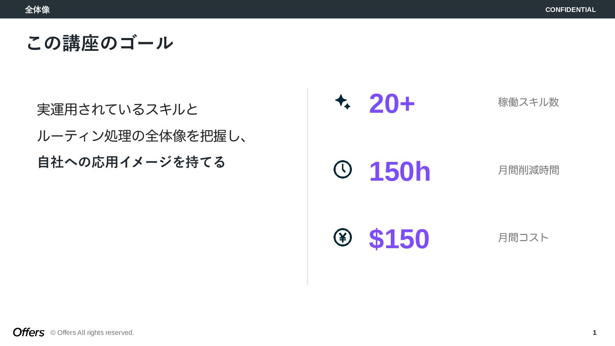Select the vertical divider line
The height and width of the screenshot is (346, 615).
[x=307, y=186]
